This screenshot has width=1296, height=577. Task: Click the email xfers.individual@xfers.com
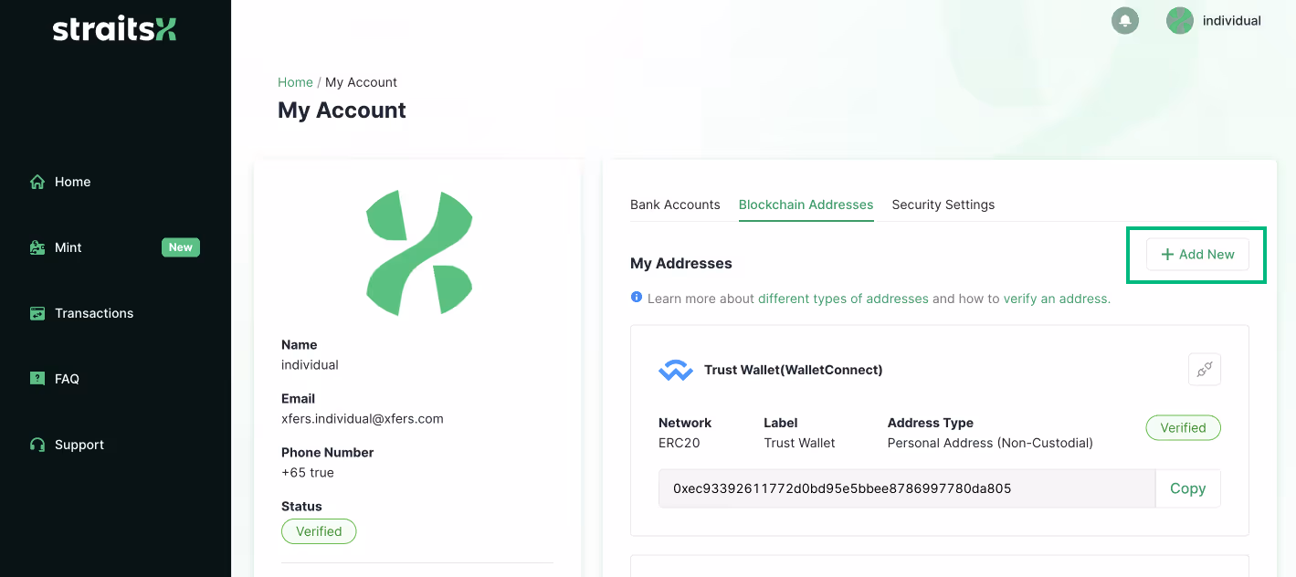[x=363, y=419]
